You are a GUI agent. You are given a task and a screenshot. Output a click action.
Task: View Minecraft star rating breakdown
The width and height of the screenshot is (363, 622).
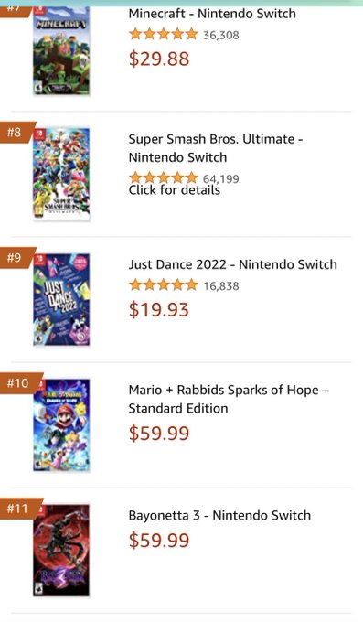click(164, 34)
